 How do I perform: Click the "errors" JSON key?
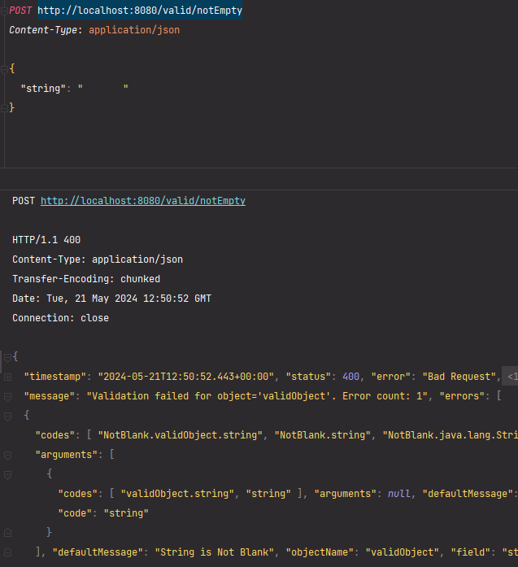[x=462, y=396]
